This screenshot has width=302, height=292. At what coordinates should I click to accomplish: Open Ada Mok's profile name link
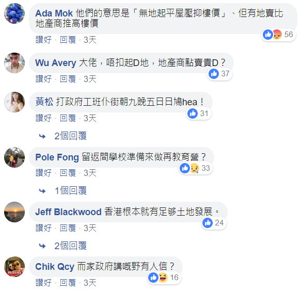point(54,13)
